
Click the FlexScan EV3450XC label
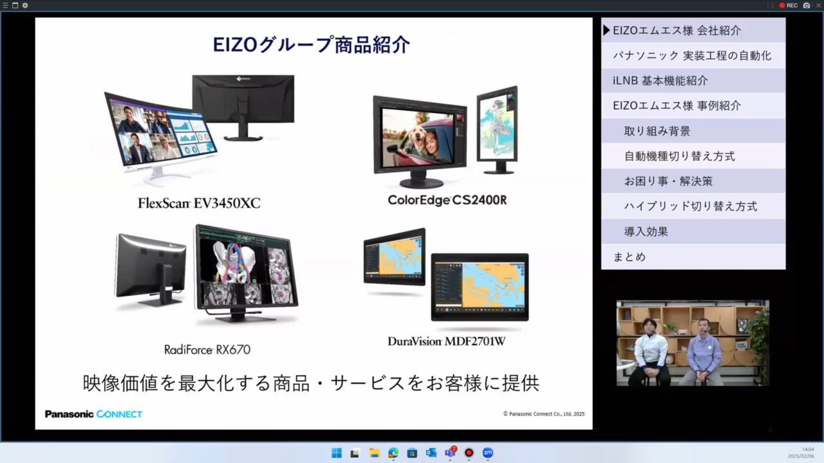click(199, 203)
